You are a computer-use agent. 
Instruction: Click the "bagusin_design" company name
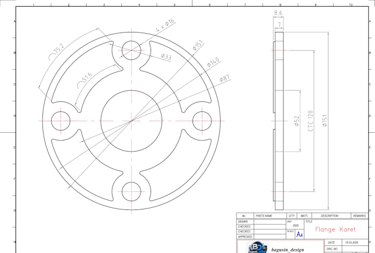(288, 250)
